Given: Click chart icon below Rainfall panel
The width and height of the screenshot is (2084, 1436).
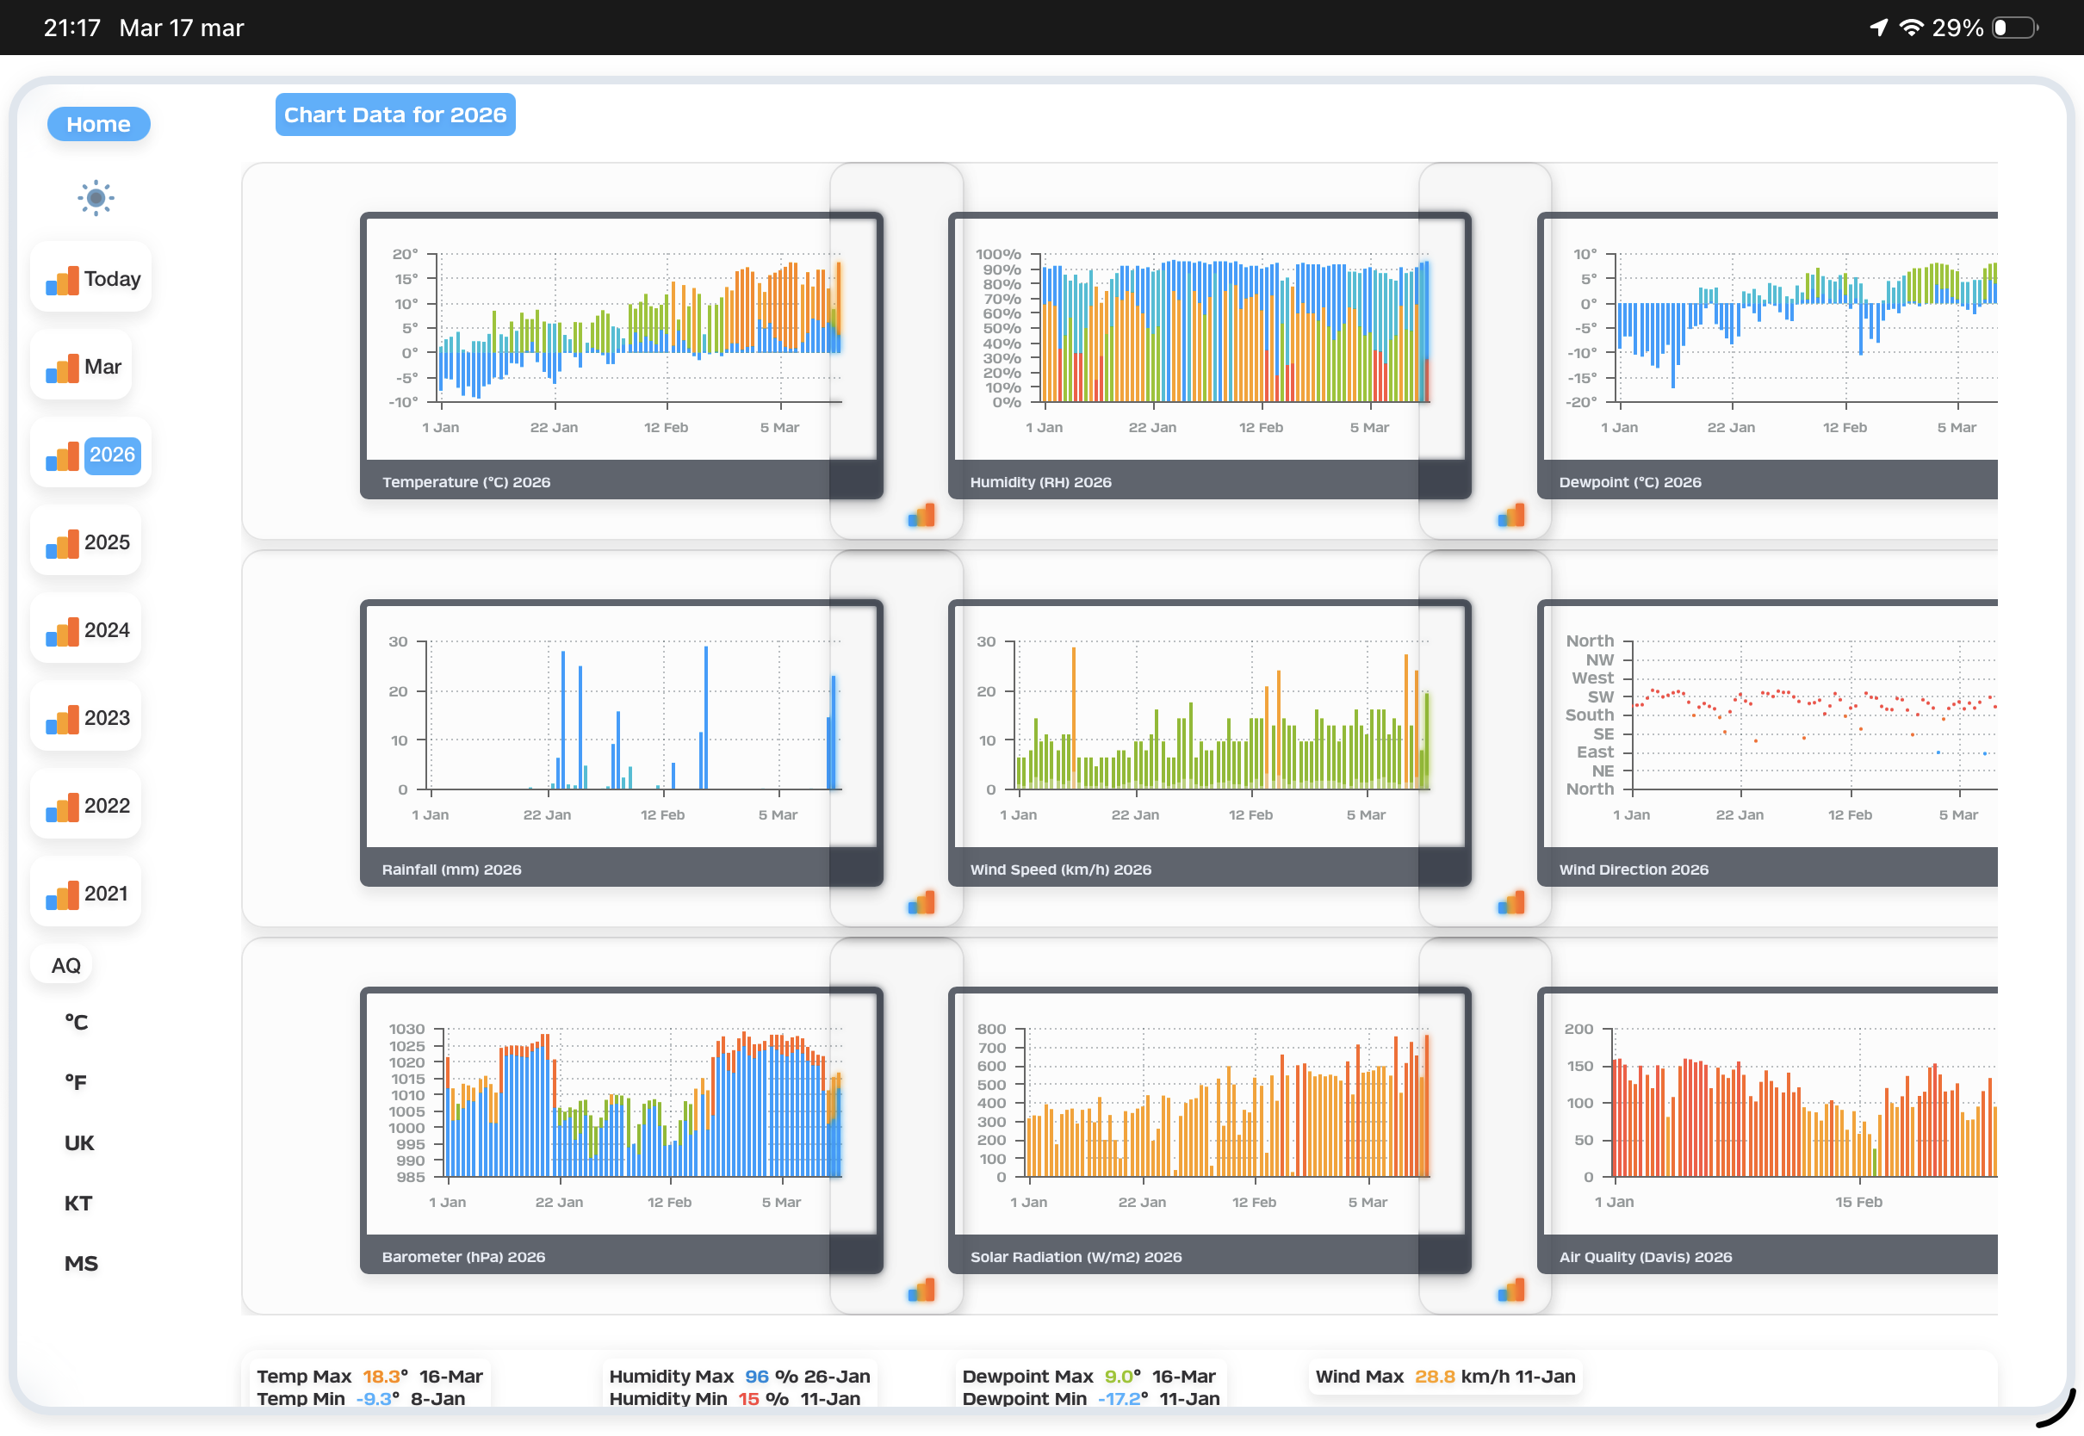Looking at the screenshot, I should click(921, 902).
